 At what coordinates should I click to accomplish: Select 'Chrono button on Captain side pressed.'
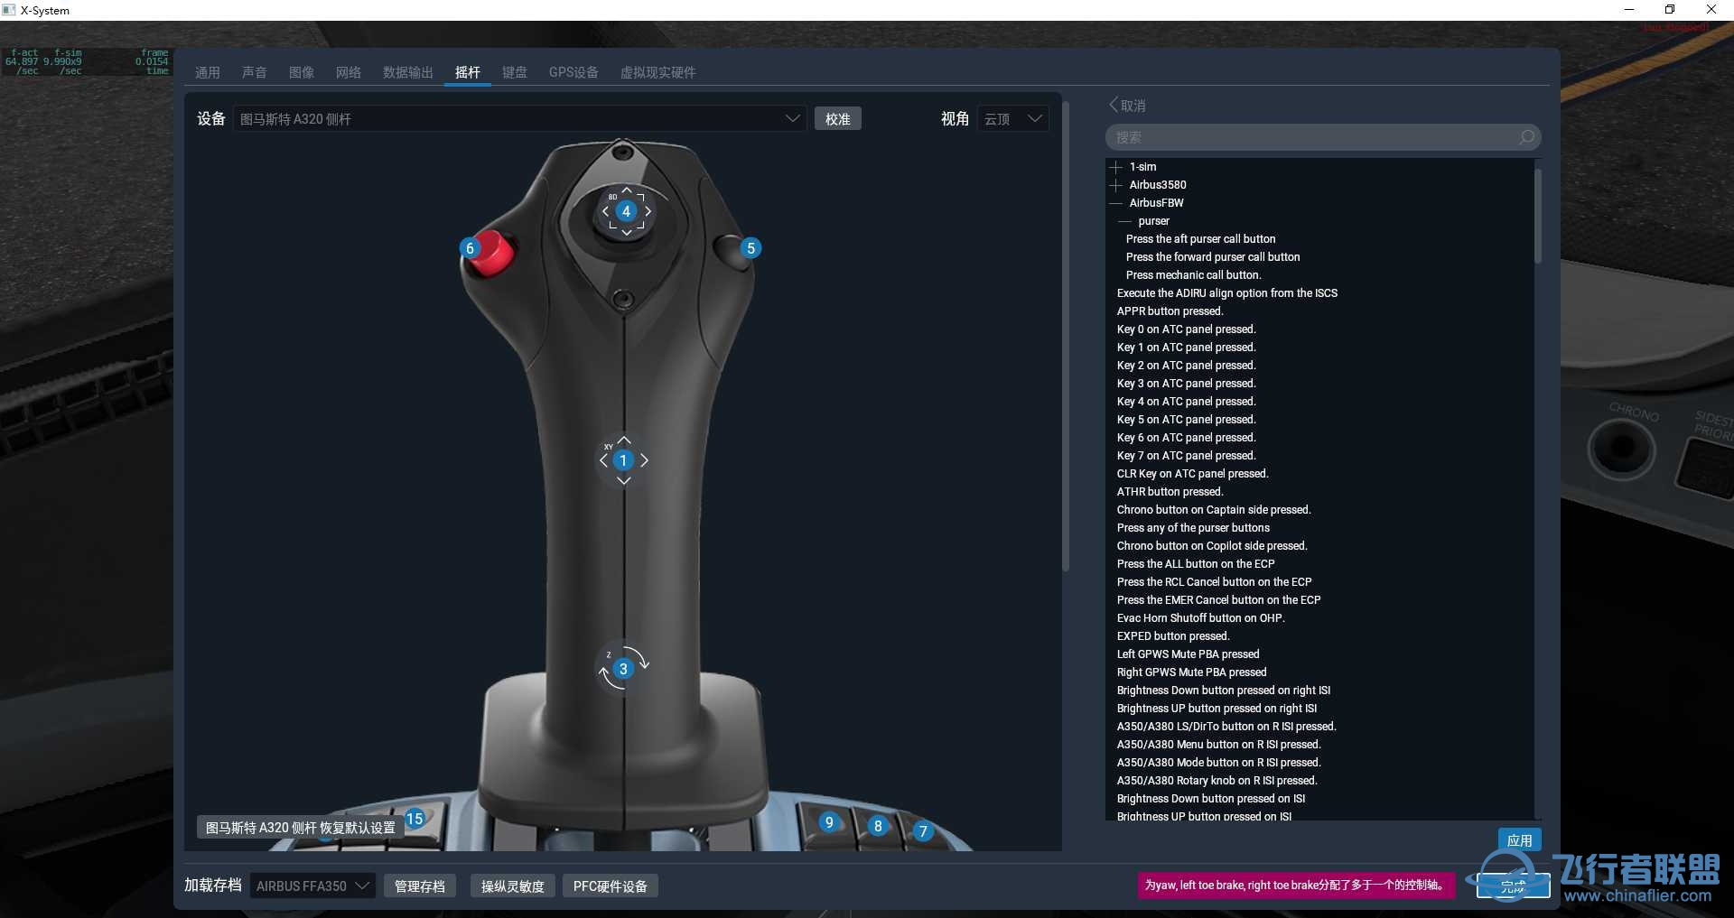pyautogui.click(x=1214, y=510)
